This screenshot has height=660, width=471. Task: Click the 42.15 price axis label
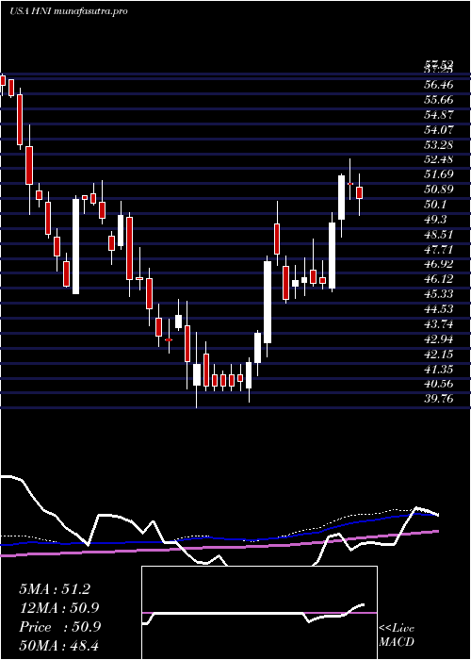point(438,354)
